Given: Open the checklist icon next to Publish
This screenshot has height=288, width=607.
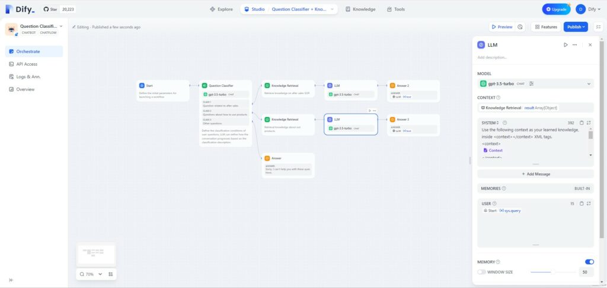Looking at the screenshot, I should (599, 27).
